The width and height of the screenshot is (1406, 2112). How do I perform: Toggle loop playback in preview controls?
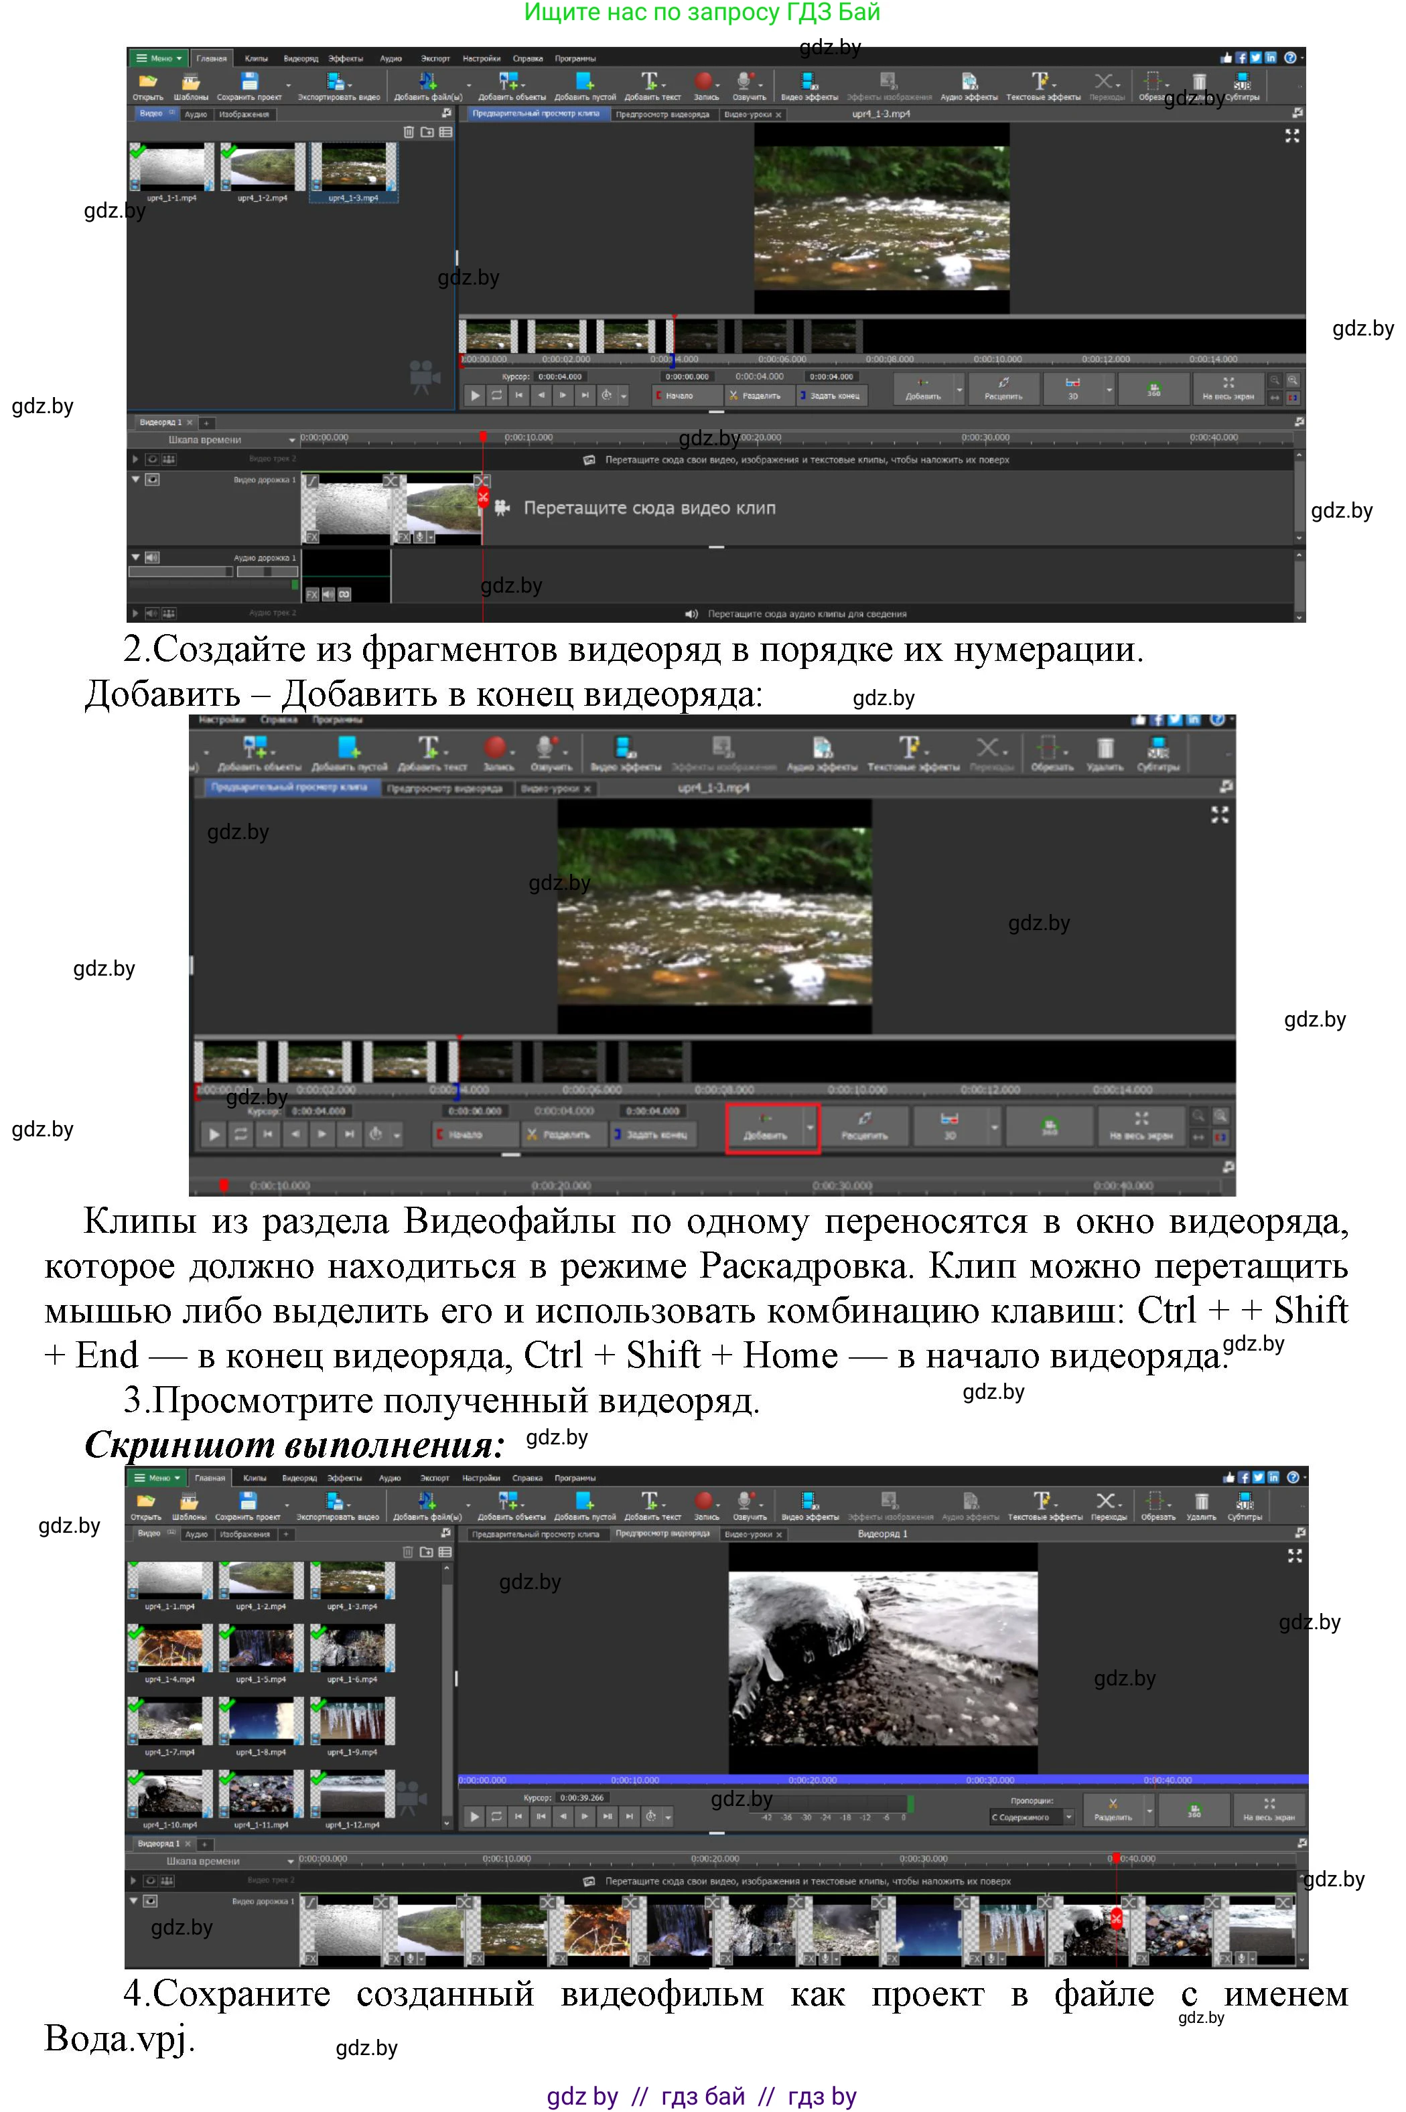(497, 394)
